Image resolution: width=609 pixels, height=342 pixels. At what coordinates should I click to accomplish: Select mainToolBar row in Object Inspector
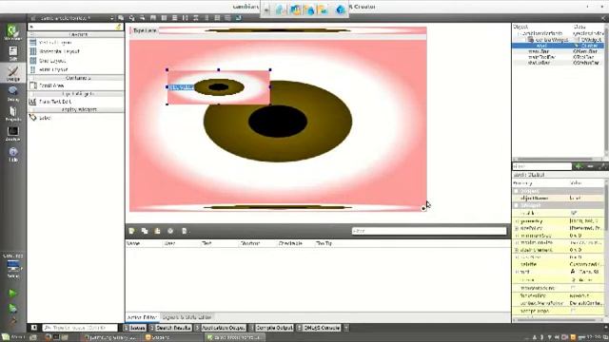tap(558, 57)
